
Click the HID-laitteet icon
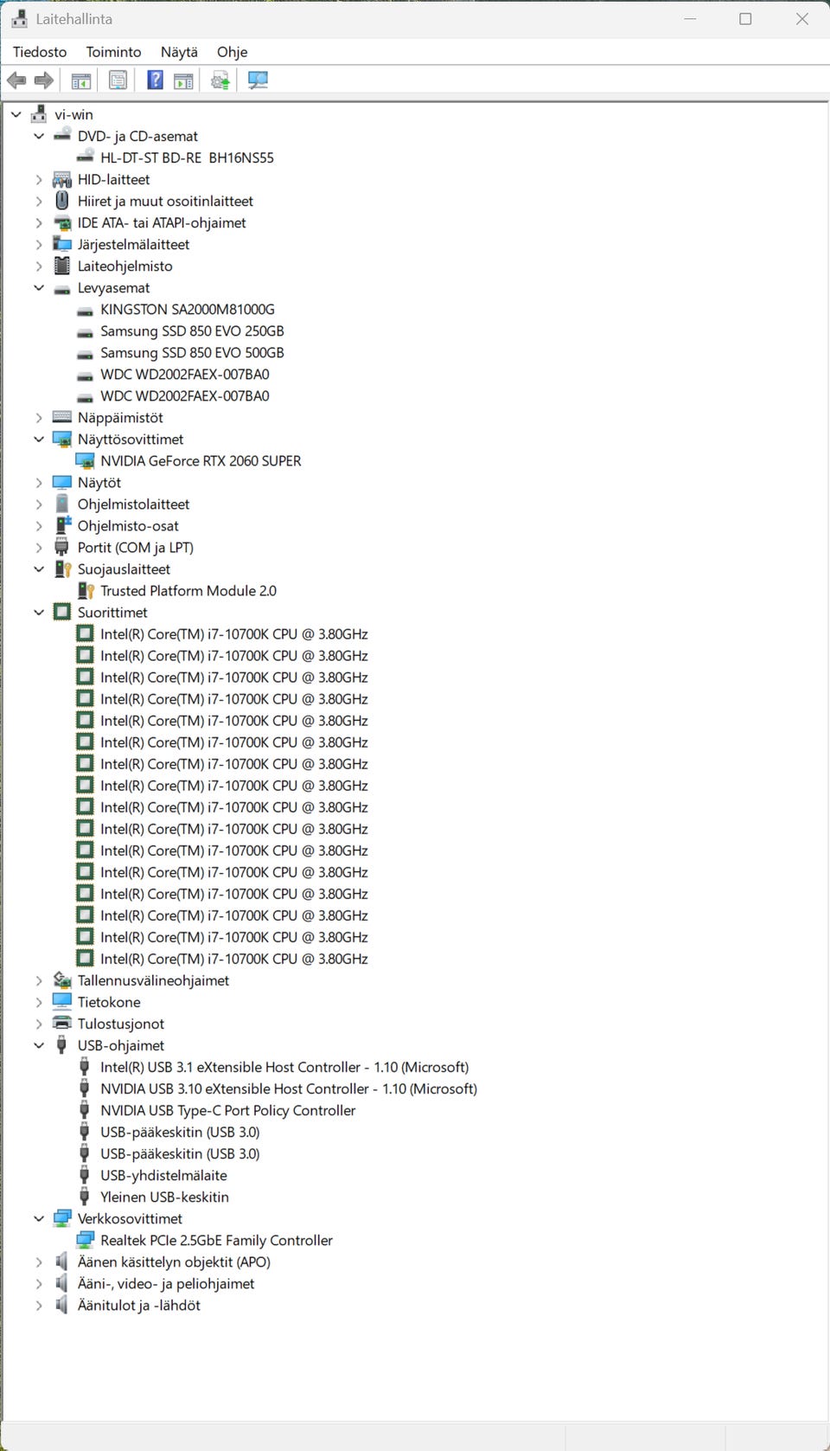(62, 179)
